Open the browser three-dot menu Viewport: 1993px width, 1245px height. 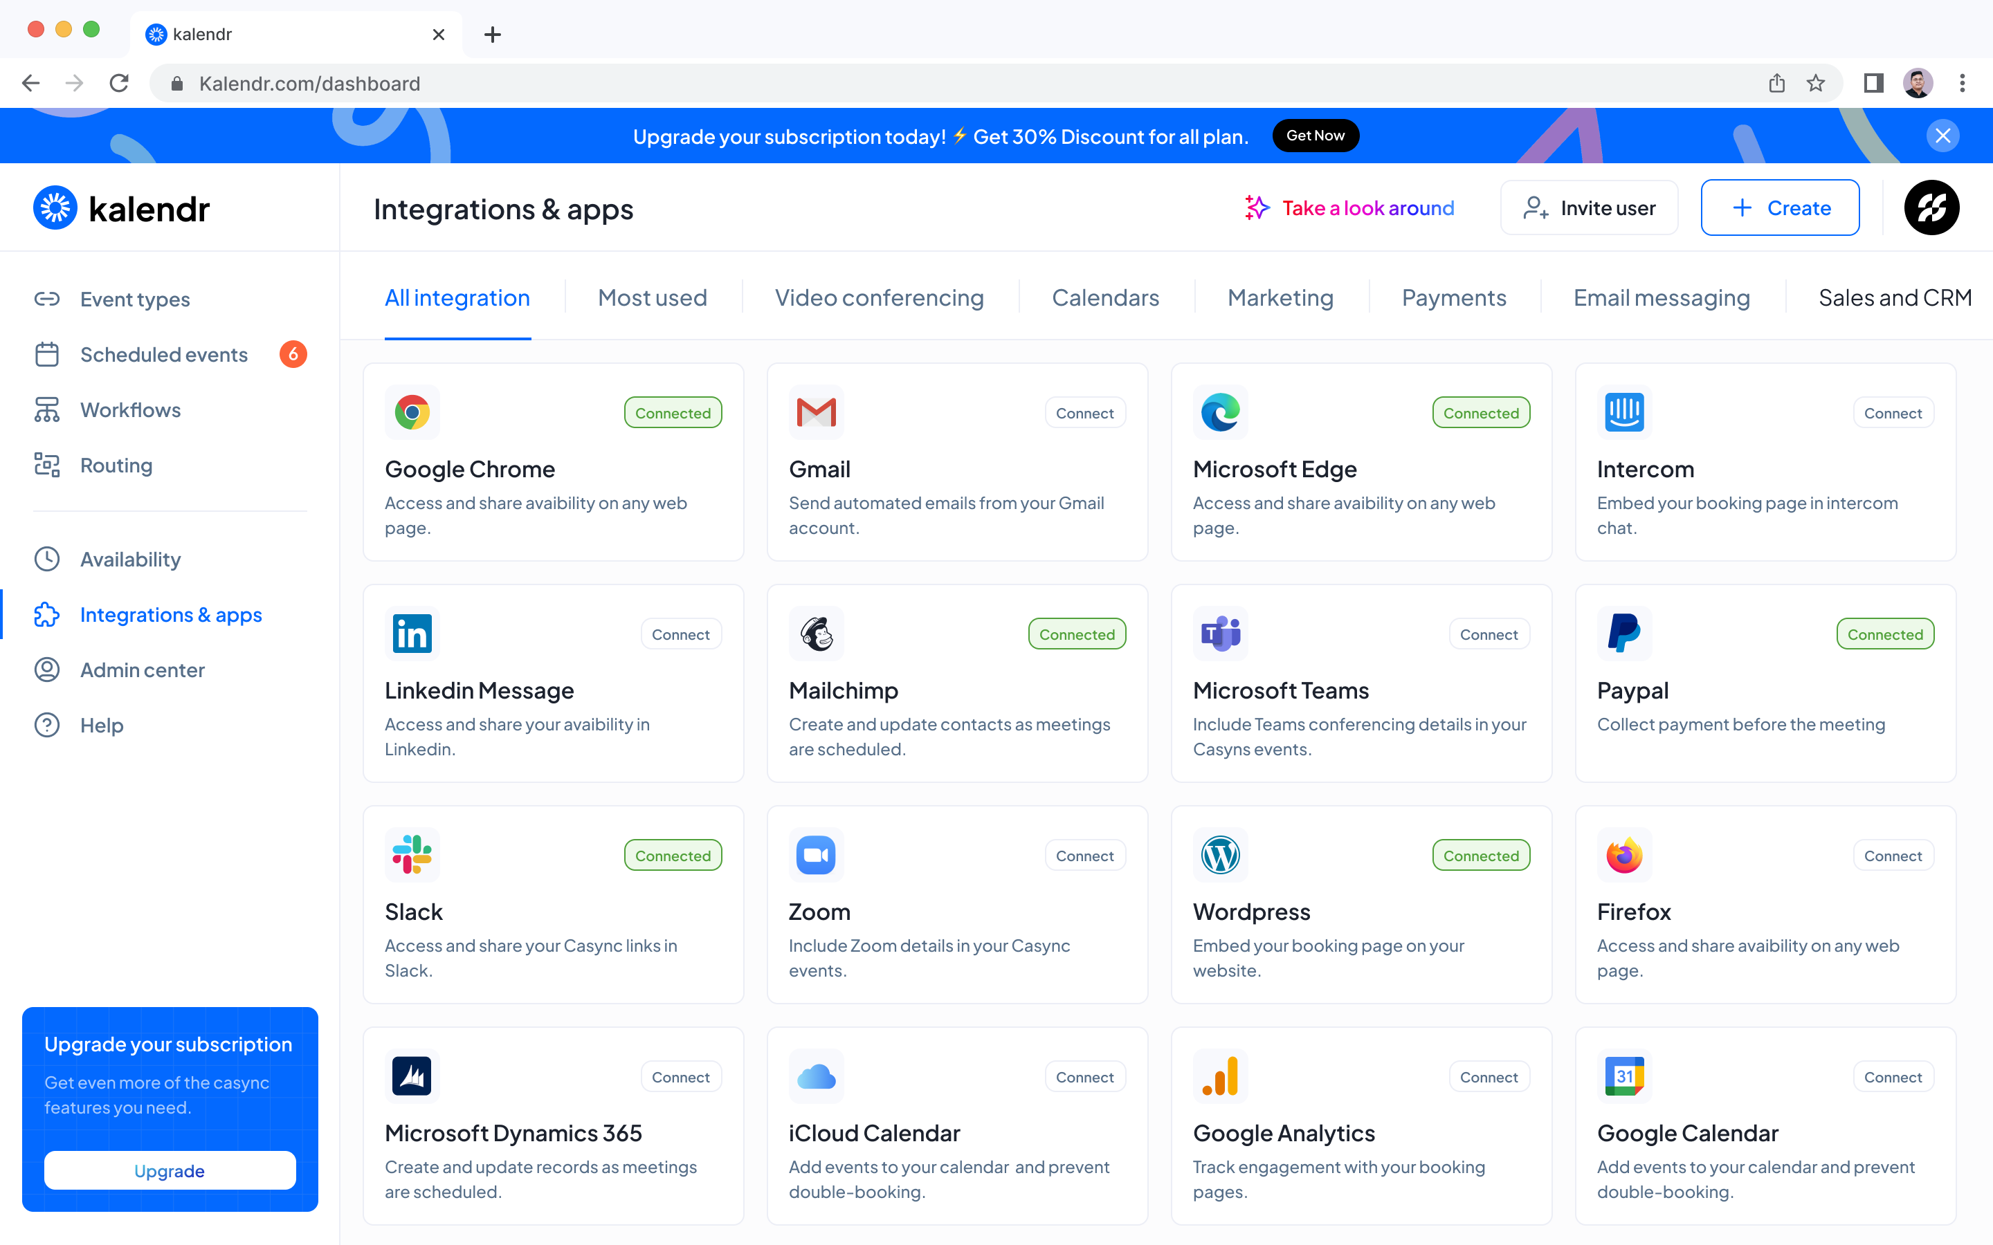(1963, 83)
